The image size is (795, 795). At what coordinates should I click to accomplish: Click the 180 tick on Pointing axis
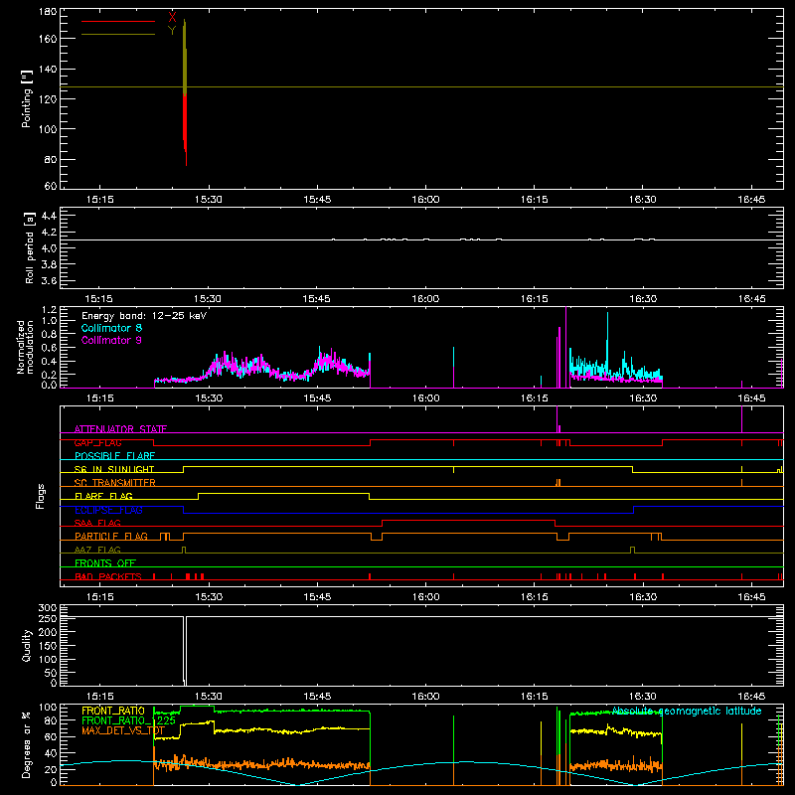(x=48, y=12)
